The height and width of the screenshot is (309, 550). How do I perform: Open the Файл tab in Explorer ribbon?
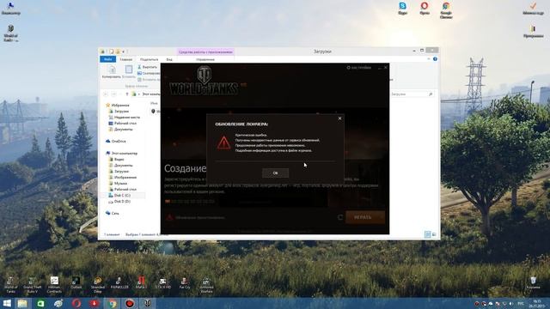pos(107,59)
